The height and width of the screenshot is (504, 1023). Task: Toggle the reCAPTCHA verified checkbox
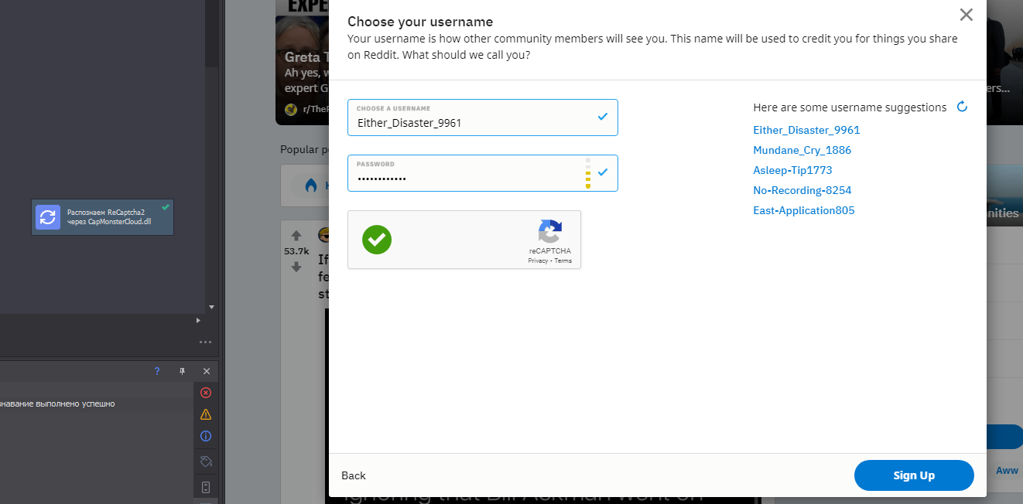pos(377,239)
